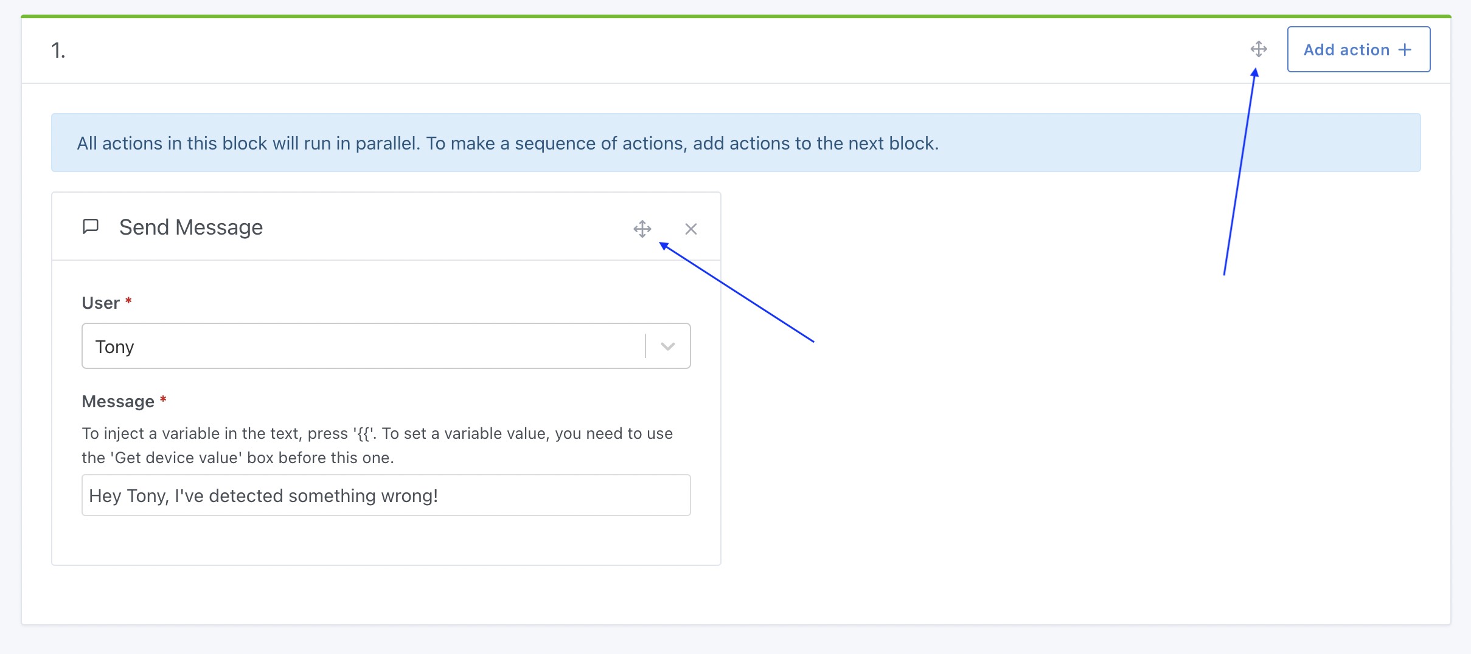The height and width of the screenshot is (654, 1471).
Task: Click the Message field label
Action: pos(118,401)
